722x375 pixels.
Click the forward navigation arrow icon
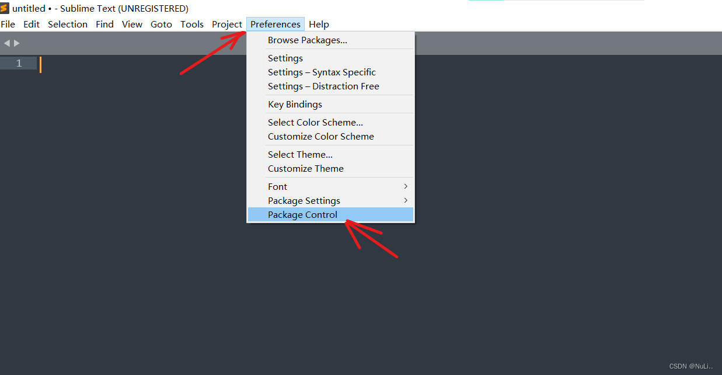16,43
